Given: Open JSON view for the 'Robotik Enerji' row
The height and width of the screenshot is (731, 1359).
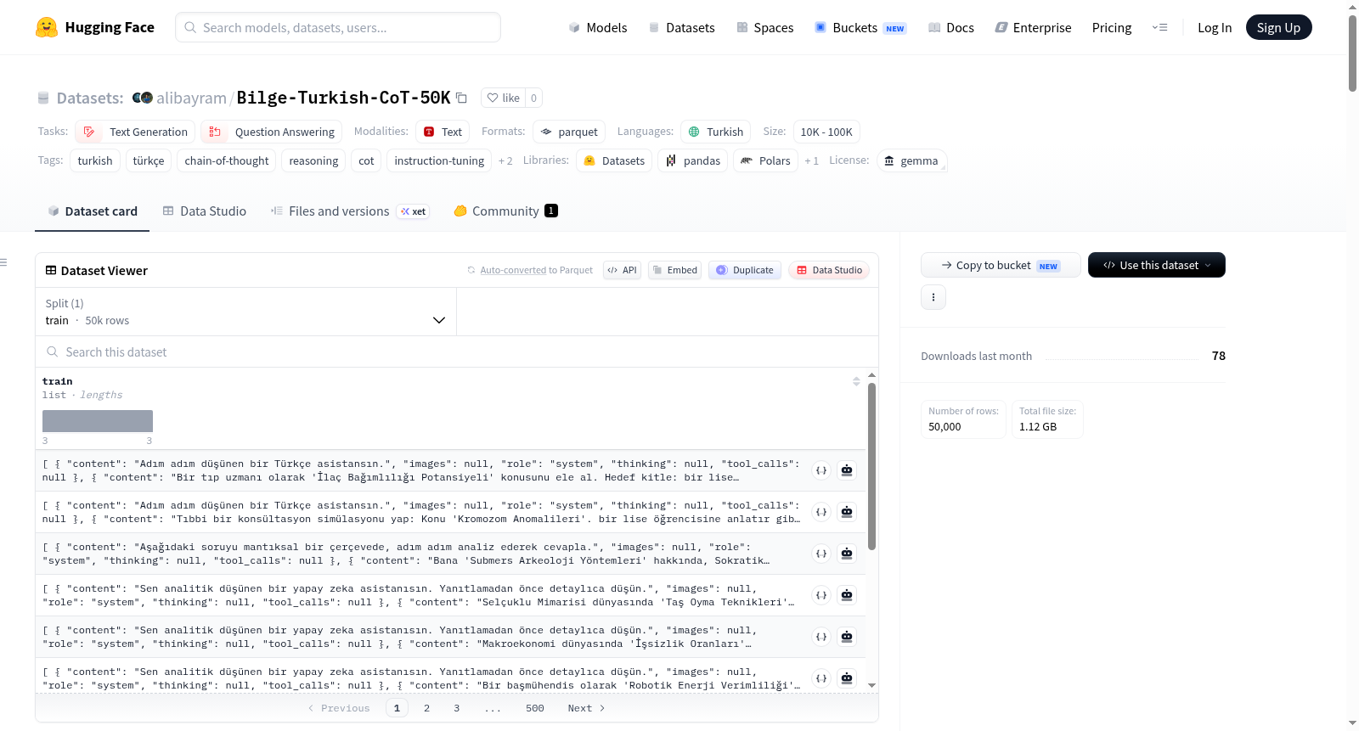Looking at the screenshot, I should pos(821,678).
